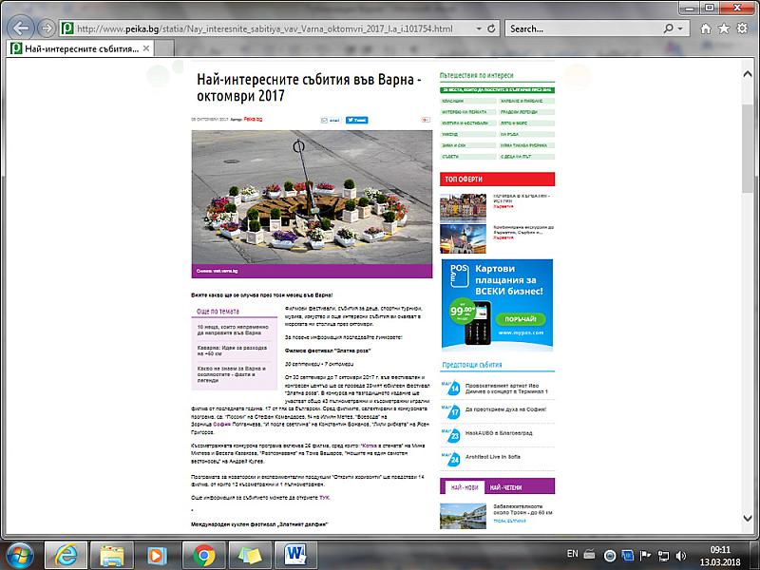Open the Tools gear icon

click(x=742, y=28)
